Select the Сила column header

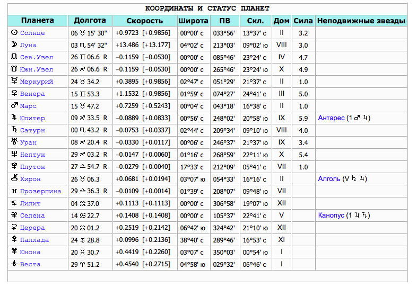point(303,21)
